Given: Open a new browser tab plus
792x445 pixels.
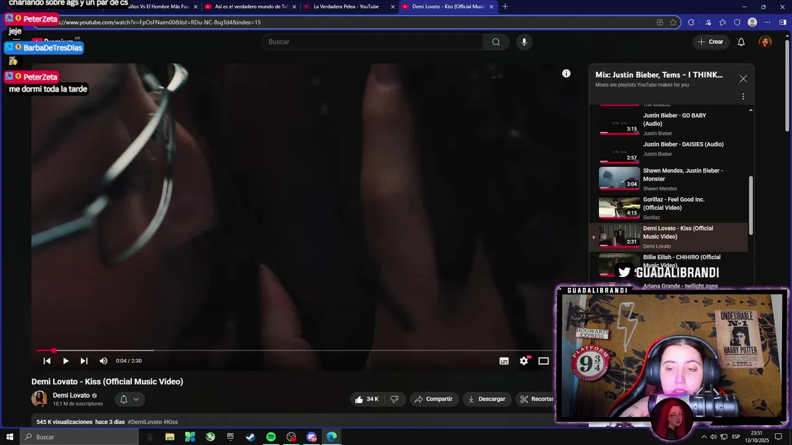Looking at the screenshot, I should [505, 7].
